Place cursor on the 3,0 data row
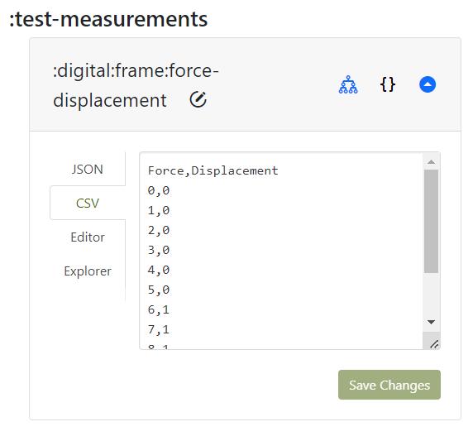The width and height of the screenshot is (473, 436). coord(159,250)
